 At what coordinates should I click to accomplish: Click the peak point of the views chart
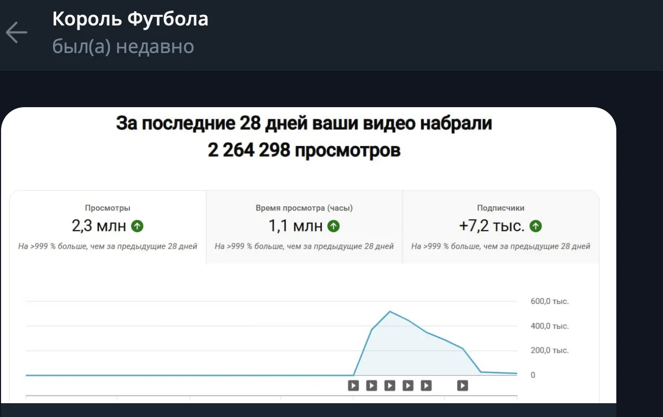[390, 311]
